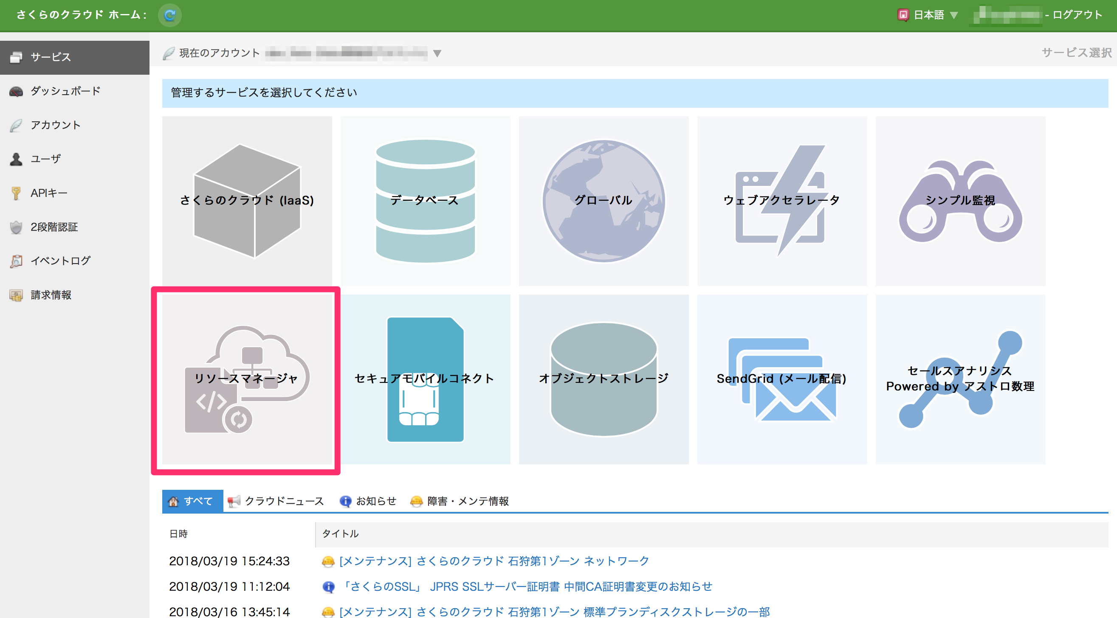
Task: Open イベントログ in the sidebar
Action: click(75, 261)
